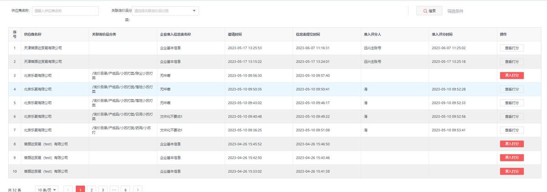Go to last page 6
Image resolution: width=547 pixels, height=192 pixels.
click(x=126, y=189)
